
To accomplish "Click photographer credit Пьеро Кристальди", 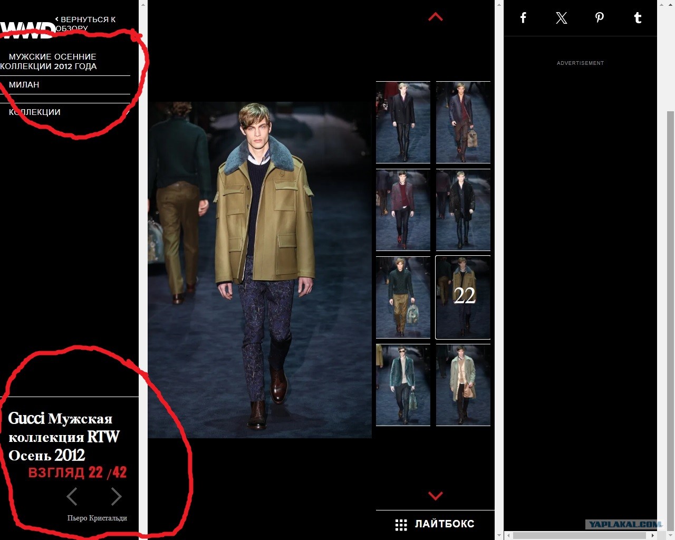I will click(x=97, y=518).
